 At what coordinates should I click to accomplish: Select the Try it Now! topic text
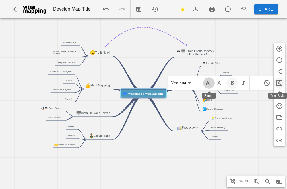(102, 53)
